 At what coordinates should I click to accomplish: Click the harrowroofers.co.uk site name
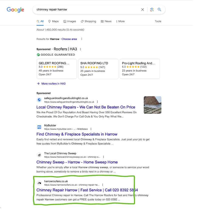[x=56, y=181]
